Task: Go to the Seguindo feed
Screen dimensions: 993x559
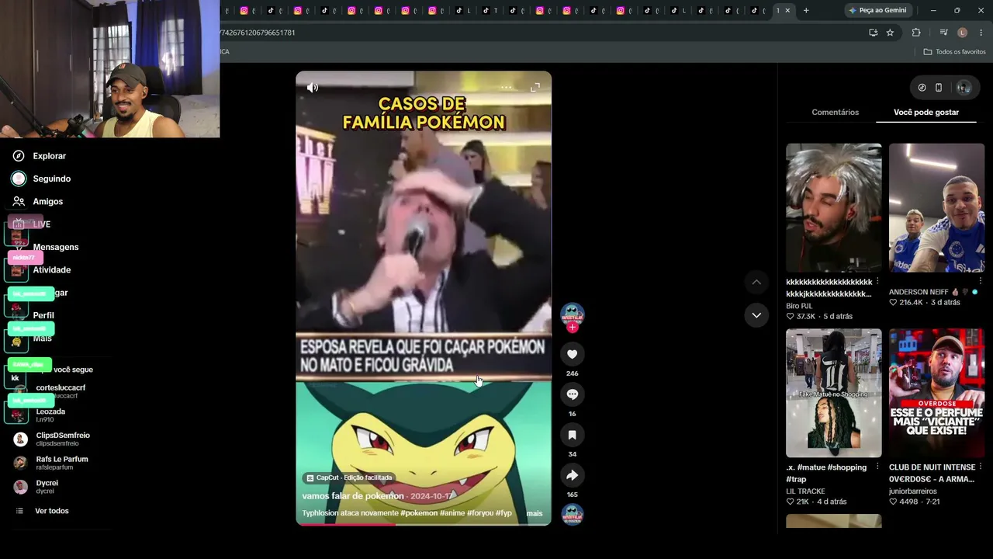Action: click(x=51, y=179)
